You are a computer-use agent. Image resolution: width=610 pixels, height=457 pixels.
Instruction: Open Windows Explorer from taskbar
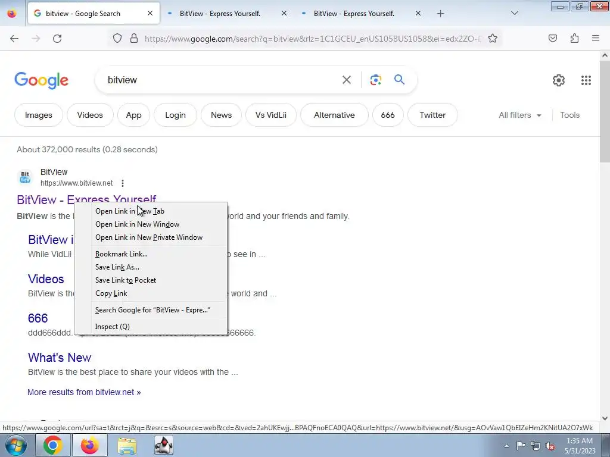(x=127, y=446)
